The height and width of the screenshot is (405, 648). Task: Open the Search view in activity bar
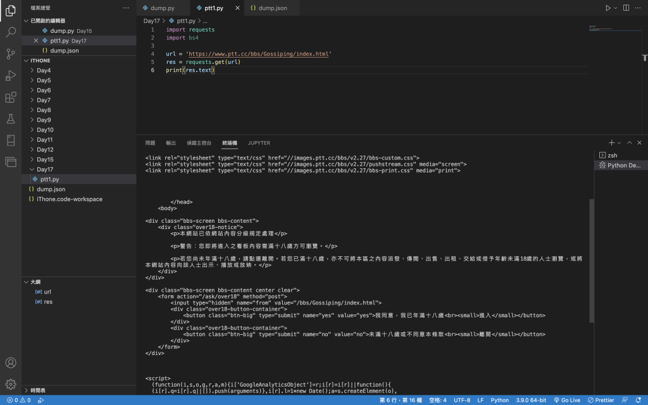click(11, 32)
